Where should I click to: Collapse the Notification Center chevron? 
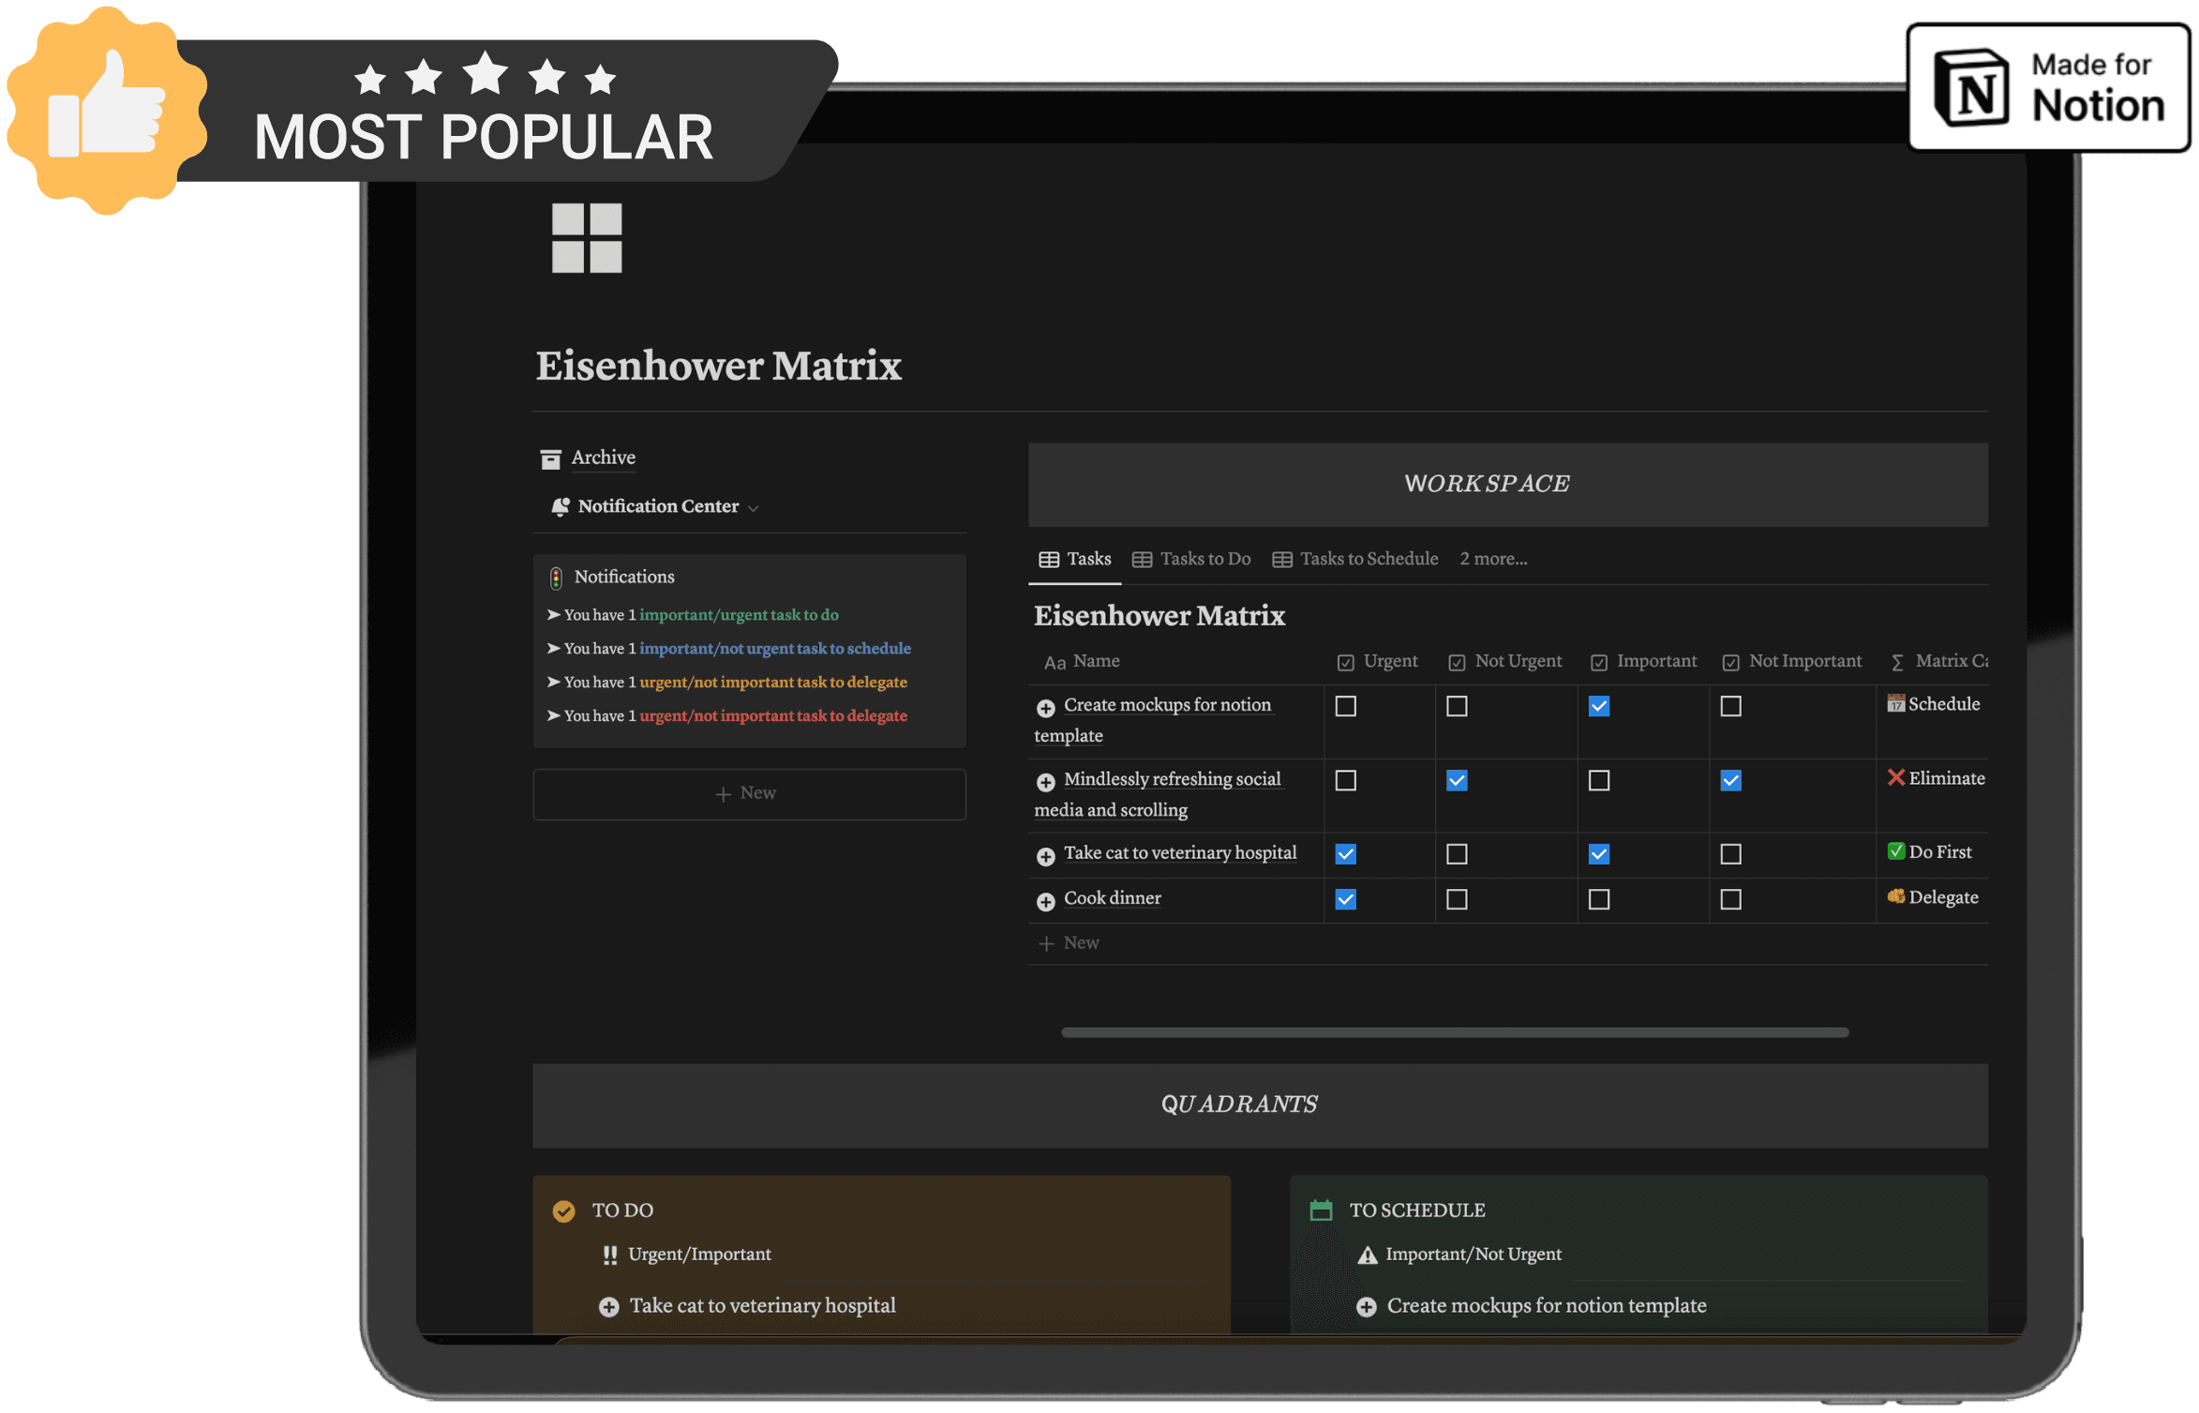754,508
